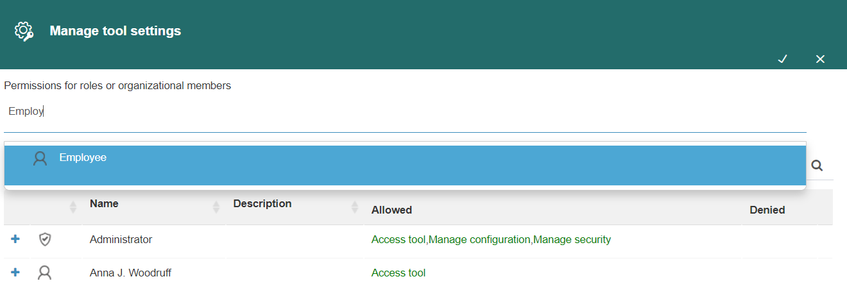Expand the Anna J. Woodruff row
The height and width of the screenshot is (288, 847).
tap(15, 273)
